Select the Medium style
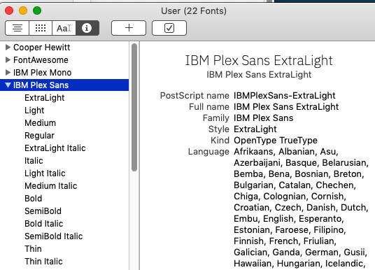The height and width of the screenshot is (270, 375). tap(40, 123)
